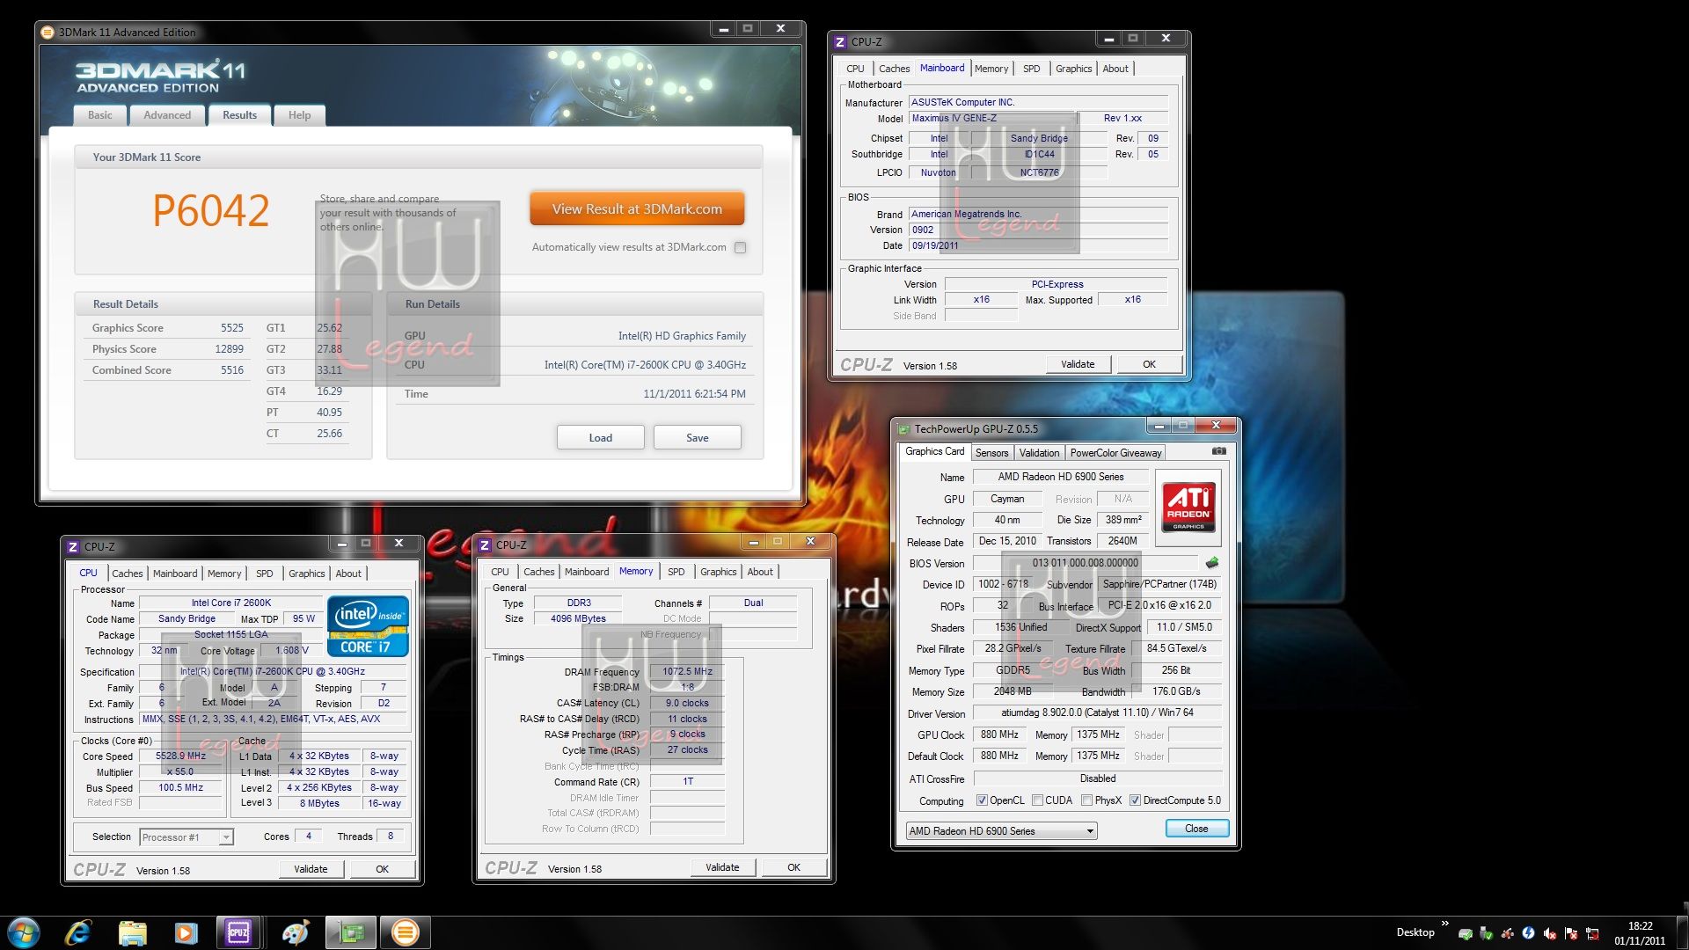Switch to GPU-Z via taskbar icon
The image size is (1689, 950).
[351, 932]
